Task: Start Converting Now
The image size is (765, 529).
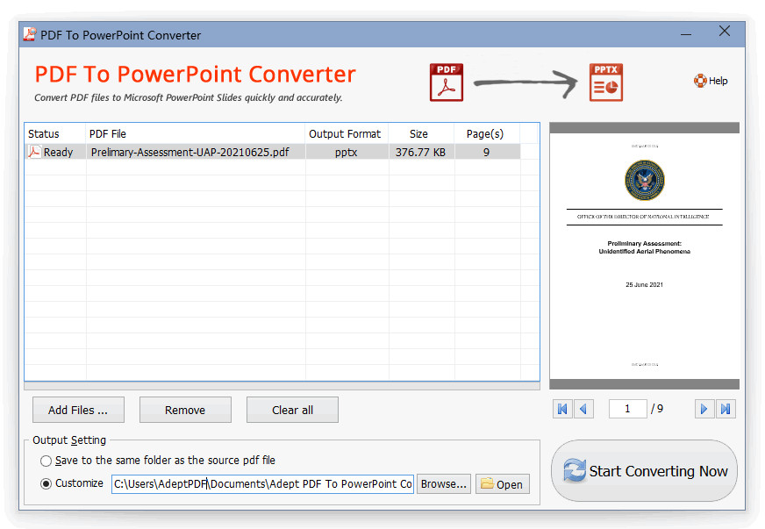Action: point(644,471)
